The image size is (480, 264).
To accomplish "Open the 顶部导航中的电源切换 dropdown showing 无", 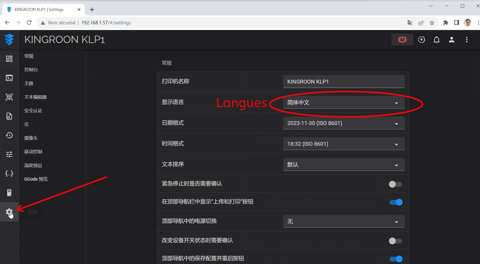I will 344,221.
